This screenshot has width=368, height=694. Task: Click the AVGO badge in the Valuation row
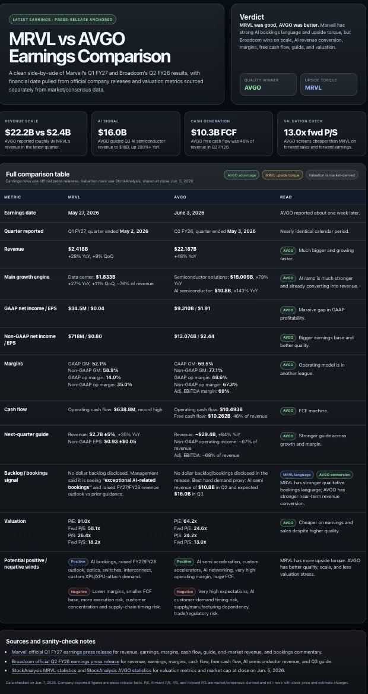pyautogui.click(x=288, y=523)
